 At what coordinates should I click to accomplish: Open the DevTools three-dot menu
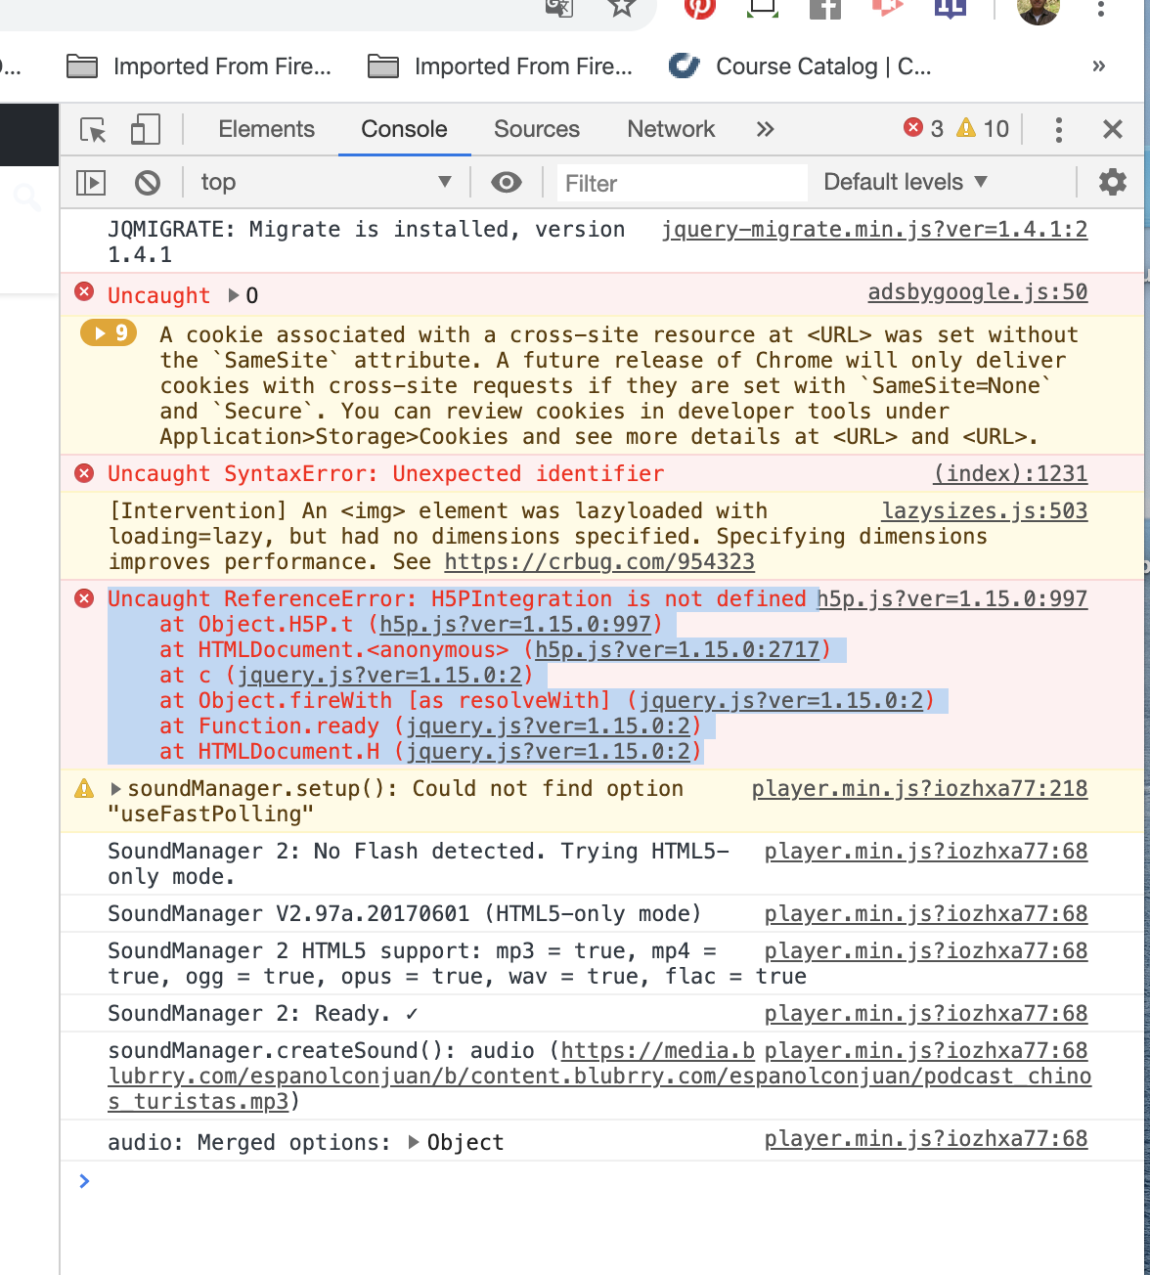click(1058, 129)
